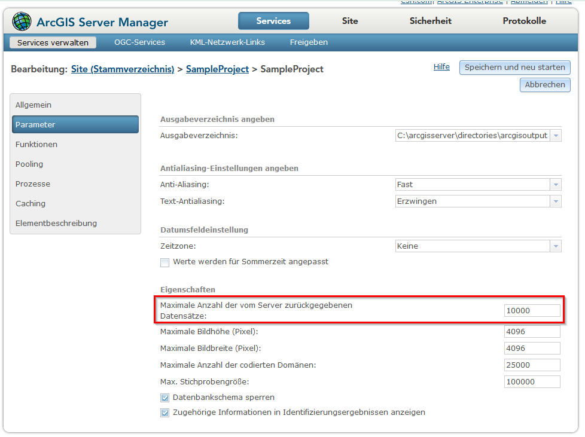The width and height of the screenshot is (585, 437).
Task: Open the Zeitzone dropdown arrow
Action: point(556,246)
